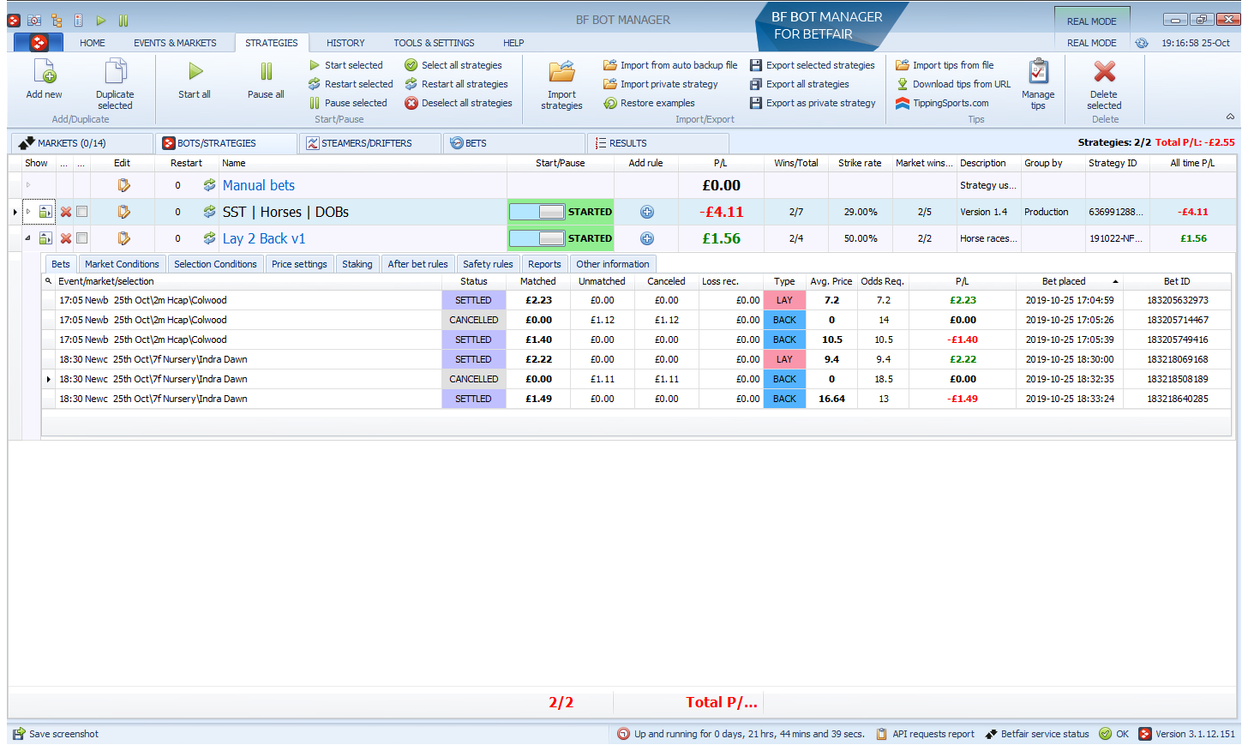The image size is (1248, 751).
Task: Open Betfair service status in status bar
Action: click(x=1037, y=734)
